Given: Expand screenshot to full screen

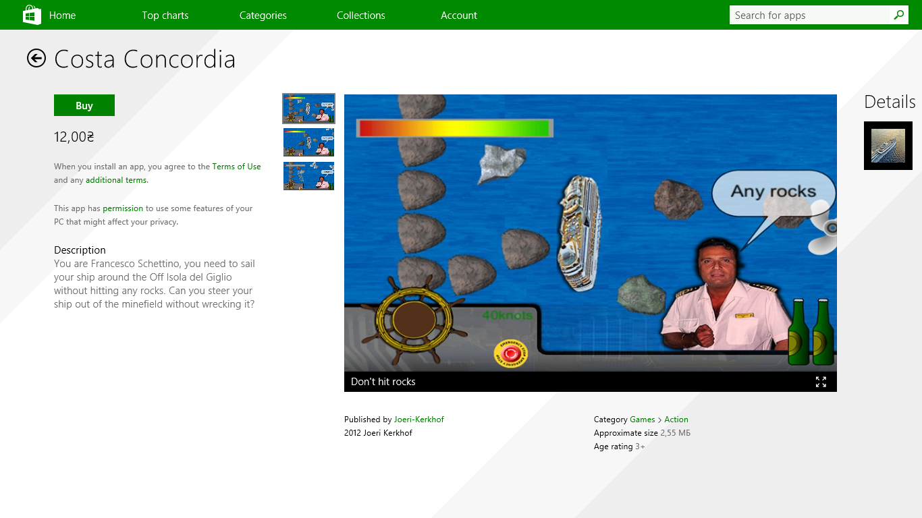Looking at the screenshot, I should [x=821, y=382].
